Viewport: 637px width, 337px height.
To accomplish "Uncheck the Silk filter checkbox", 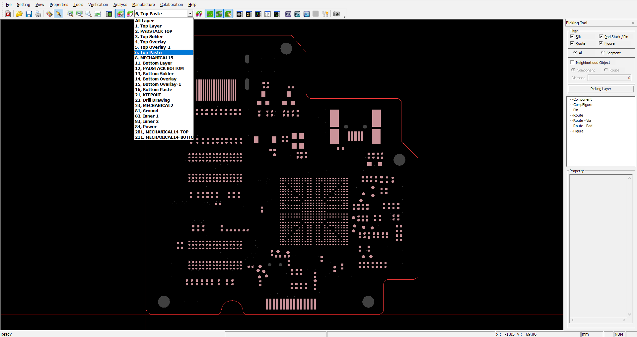I will click(572, 37).
